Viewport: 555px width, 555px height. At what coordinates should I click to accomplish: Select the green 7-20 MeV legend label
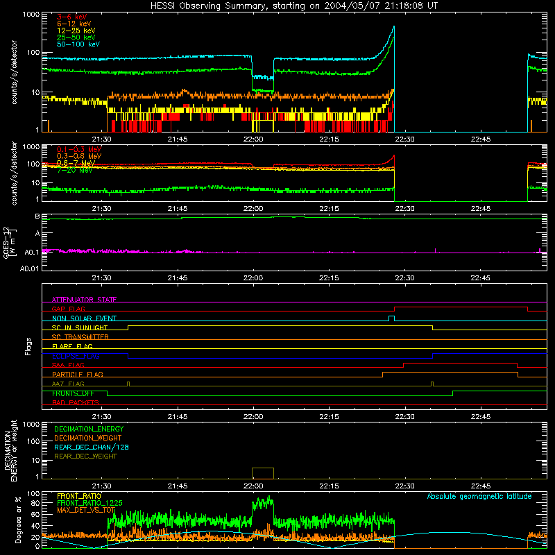point(74,170)
